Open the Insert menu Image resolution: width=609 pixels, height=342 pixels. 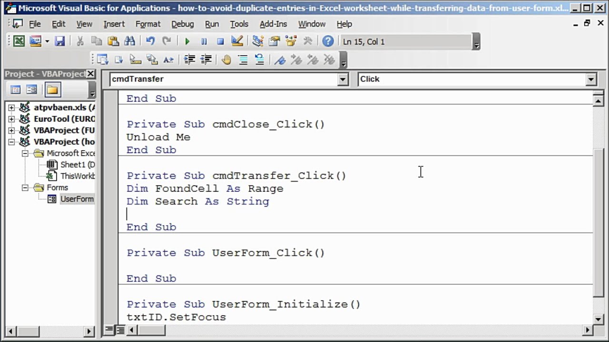[114, 24]
